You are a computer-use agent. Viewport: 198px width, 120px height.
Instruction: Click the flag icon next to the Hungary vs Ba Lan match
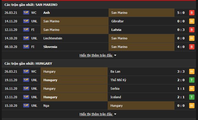[x=26, y=71]
